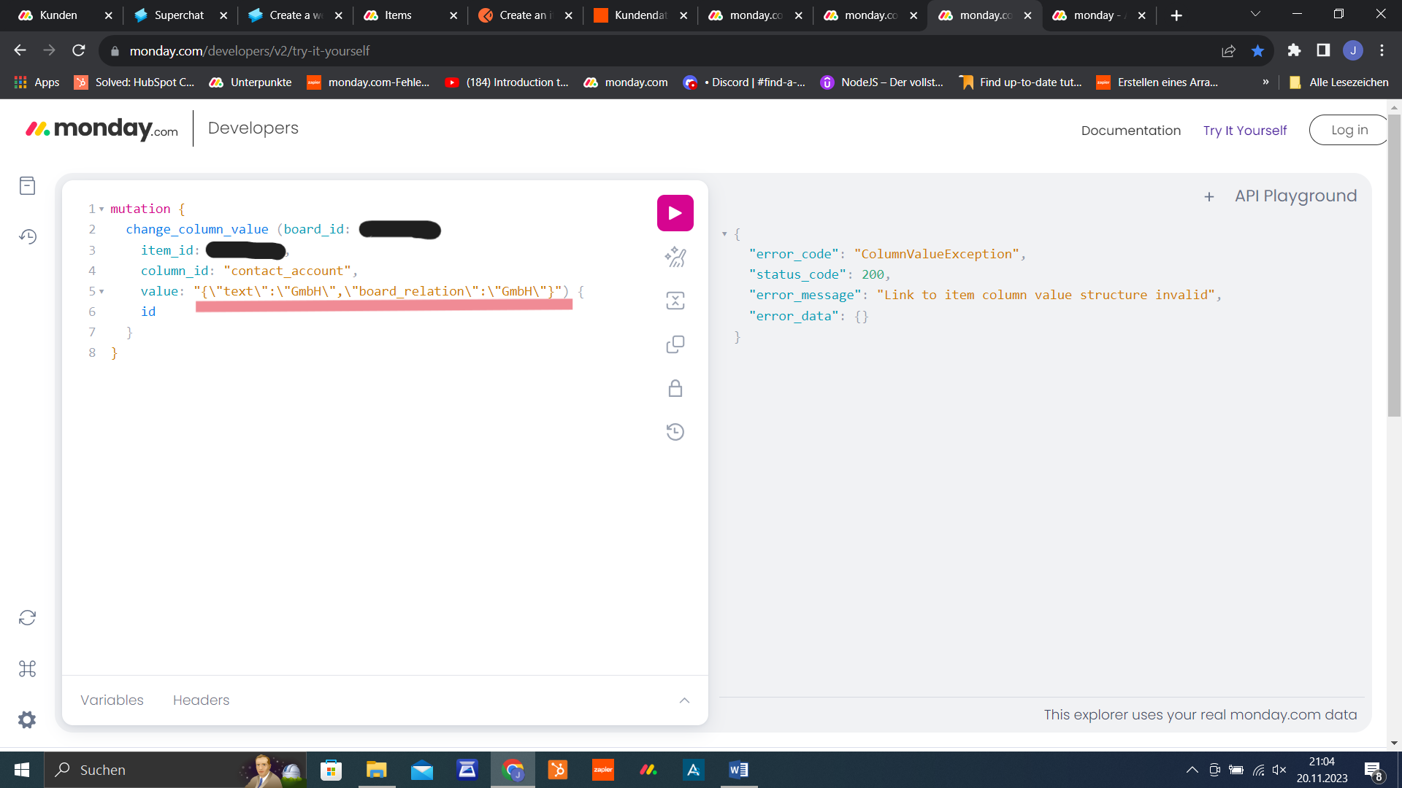Image resolution: width=1402 pixels, height=788 pixels.
Task: Copy the query using copy icon
Action: pyautogui.click(x=675, y=344)
